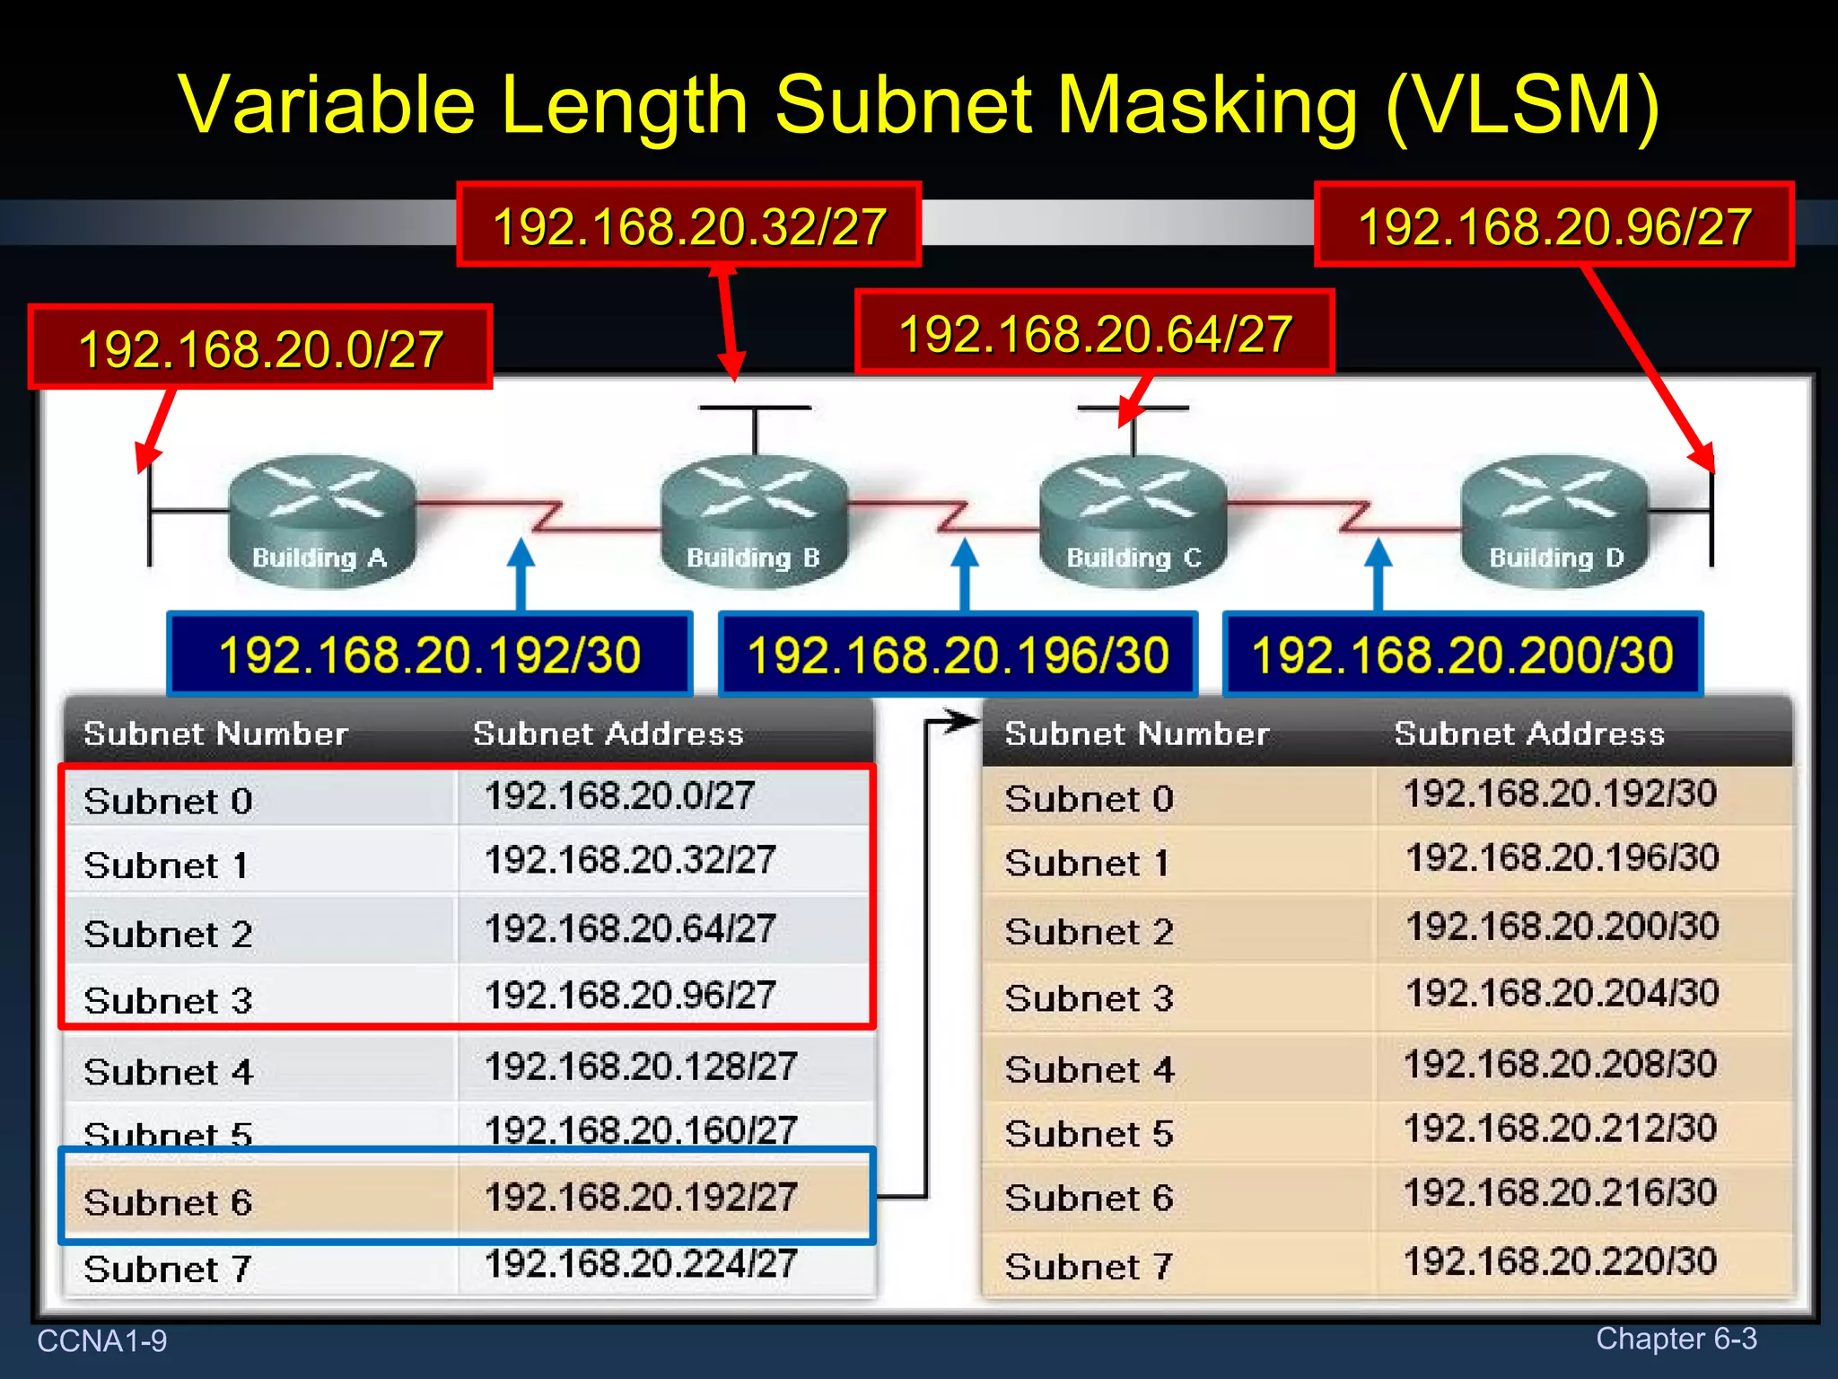Select Subnet 6 row label in left table

[168, 1202]
